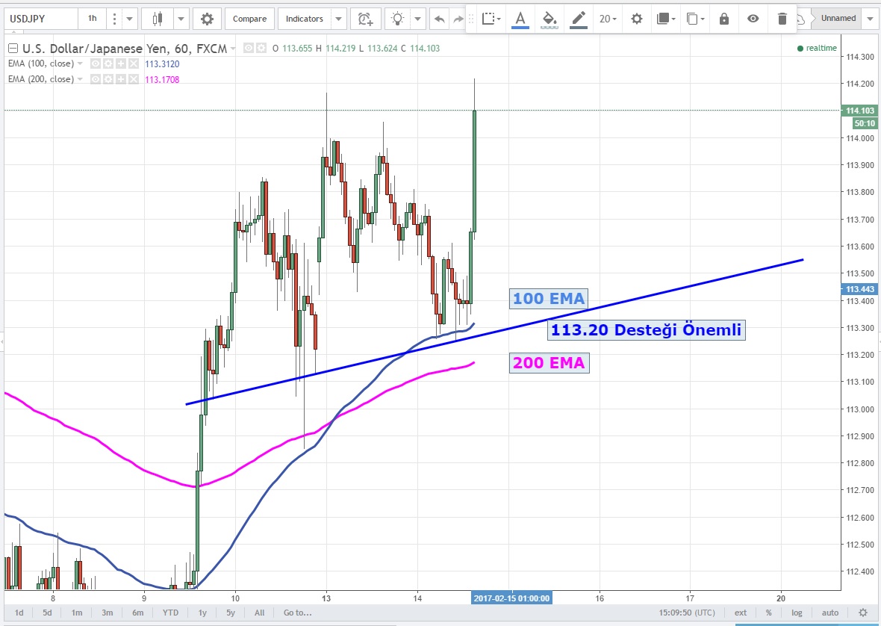
Task: Delete the selected drawing with trash icon
Action: coord(782,19)
